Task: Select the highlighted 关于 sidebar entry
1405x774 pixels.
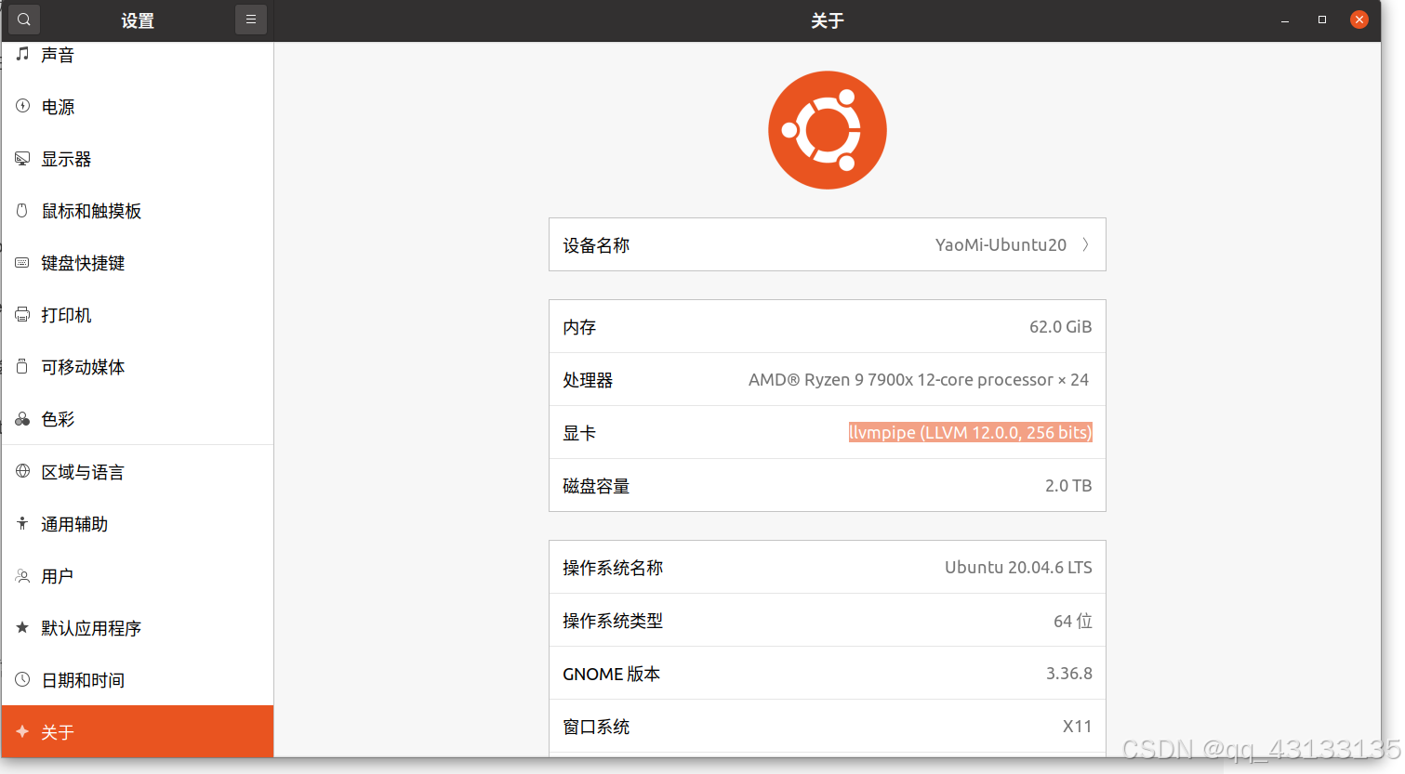Action: [x=138, y=731]
